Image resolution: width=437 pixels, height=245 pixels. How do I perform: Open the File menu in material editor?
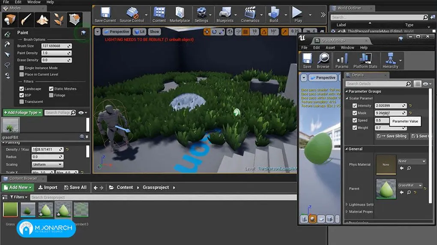click(x=304, y=47)
